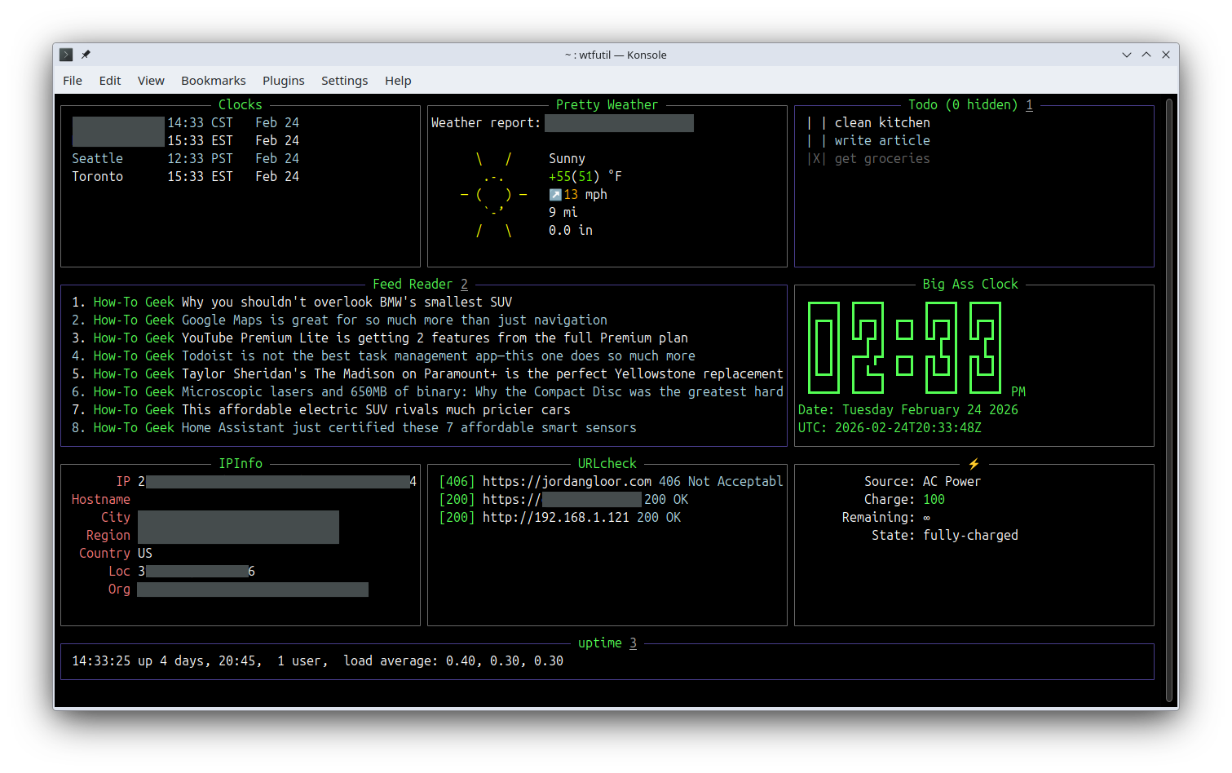The height and width of the screenshot is (773, 1232).
Task: Open the View menu
Action: click(151, 80)
